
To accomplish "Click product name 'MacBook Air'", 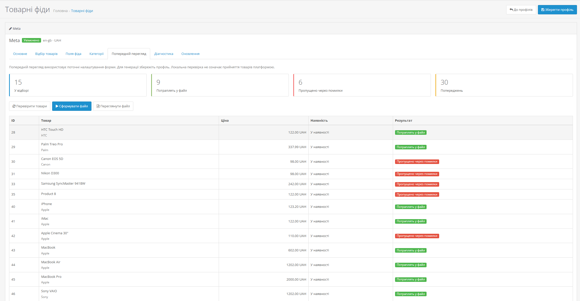I will click(x=51, y=262).
